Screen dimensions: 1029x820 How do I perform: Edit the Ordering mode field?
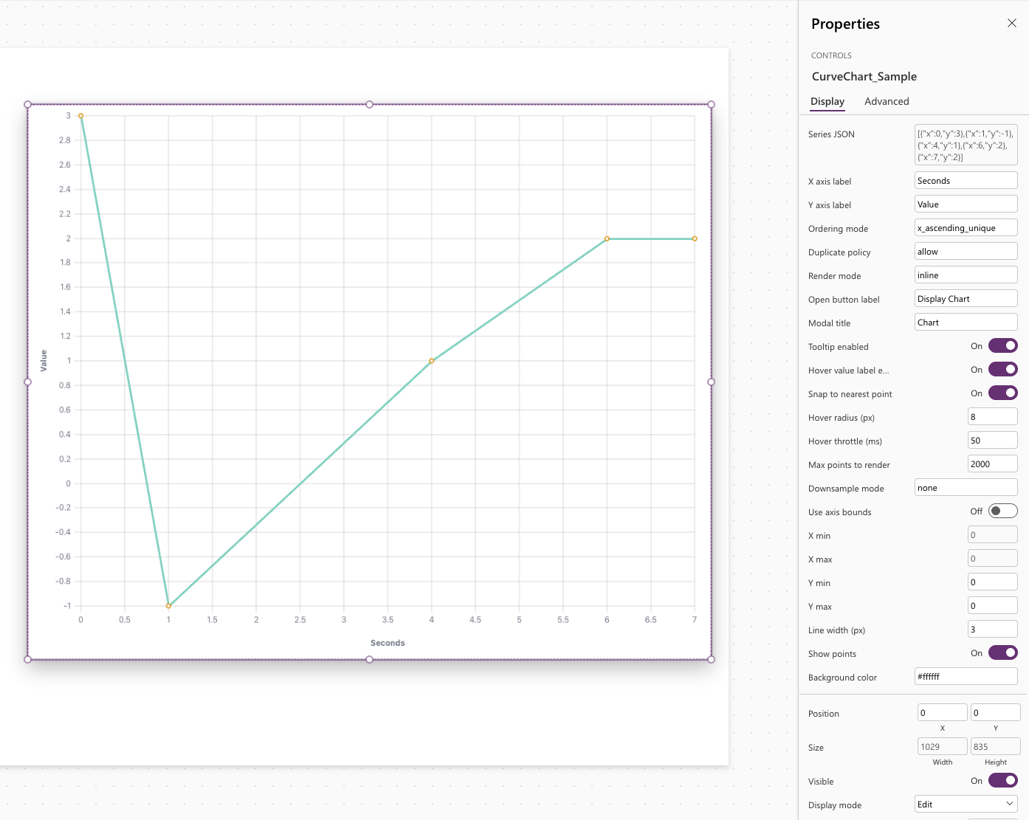966,227
